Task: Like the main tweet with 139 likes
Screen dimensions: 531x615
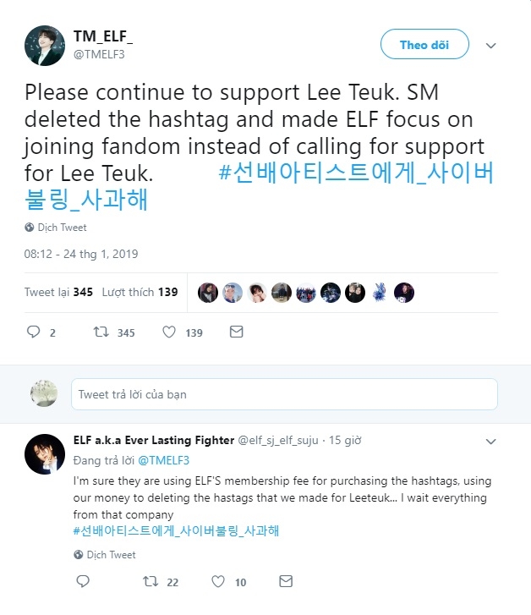Action: 169,332
